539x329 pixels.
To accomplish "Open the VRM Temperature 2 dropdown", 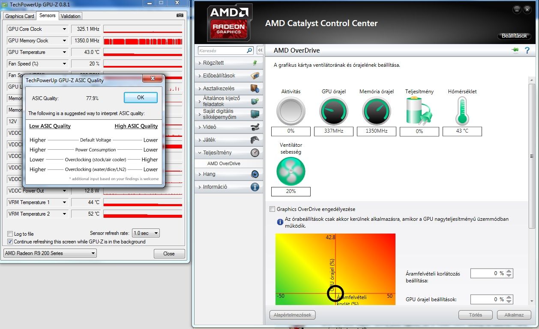I will [x=65, y=214].
